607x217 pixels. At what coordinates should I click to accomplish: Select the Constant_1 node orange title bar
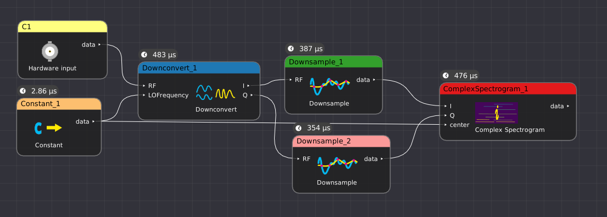tap(59, 104)
